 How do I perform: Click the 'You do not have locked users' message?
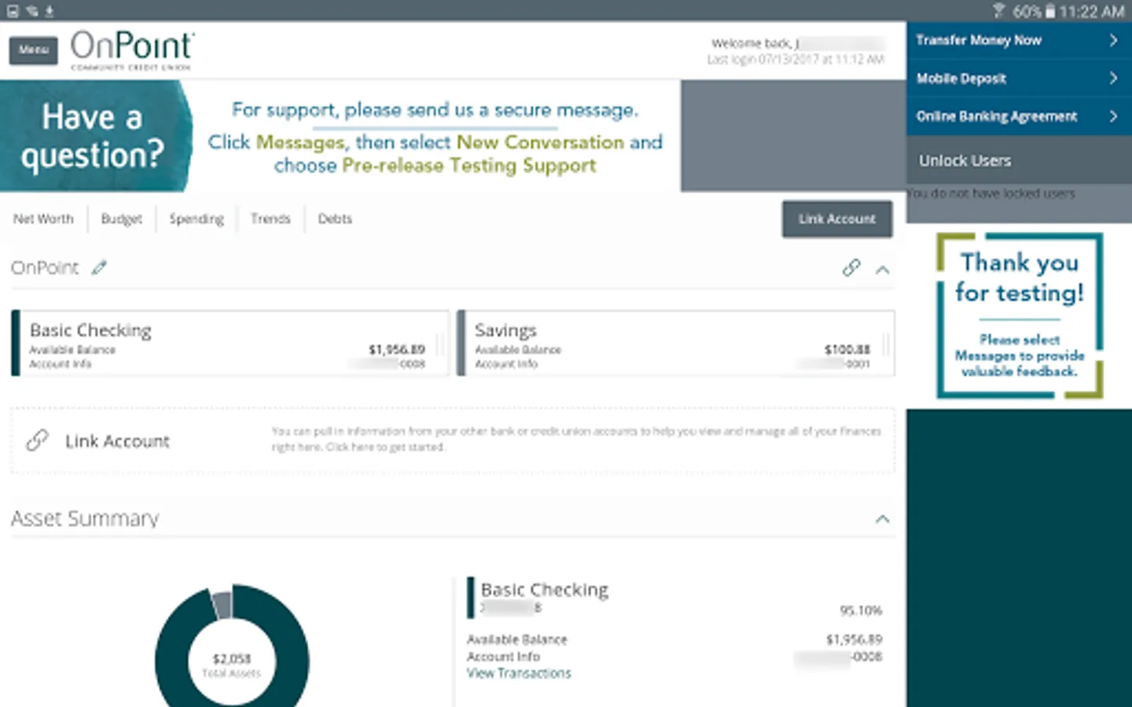[990, 193]
